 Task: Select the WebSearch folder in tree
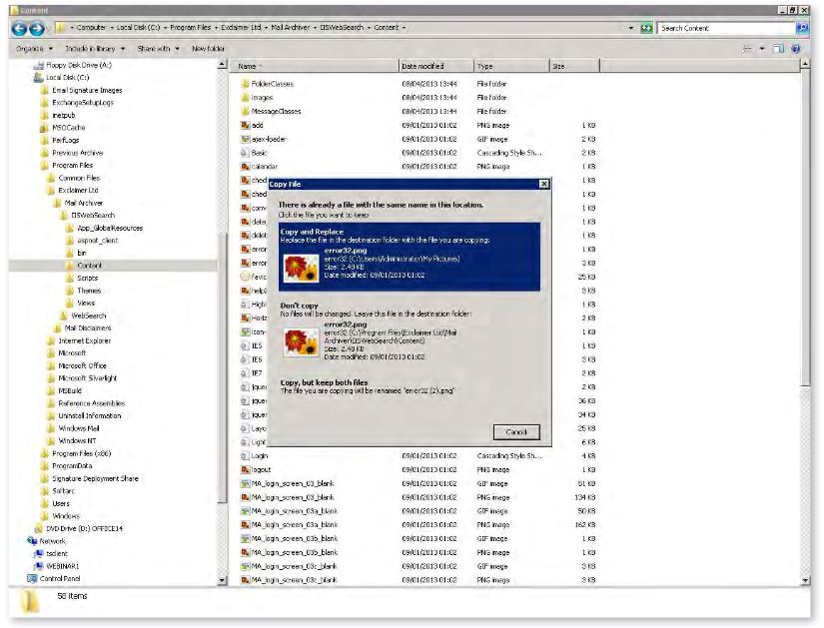[82, 315]
